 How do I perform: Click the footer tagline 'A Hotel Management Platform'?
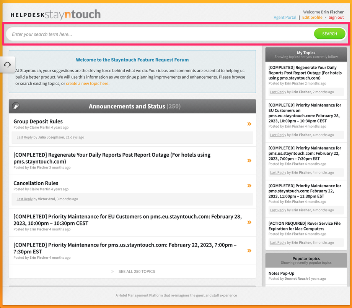tap(176, 295)
